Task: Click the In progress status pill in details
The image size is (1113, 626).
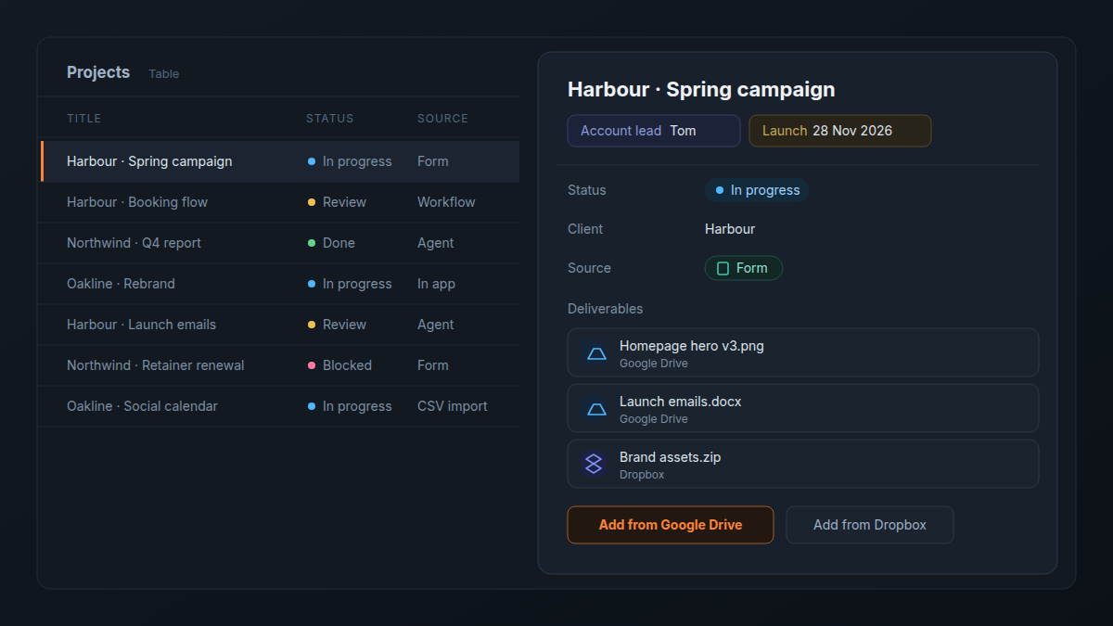Action: click(x=757, y=190)
